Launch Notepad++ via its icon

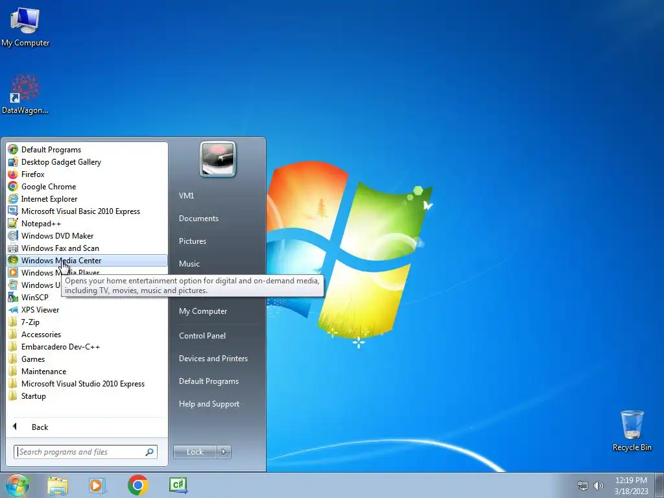coord(13,223)
